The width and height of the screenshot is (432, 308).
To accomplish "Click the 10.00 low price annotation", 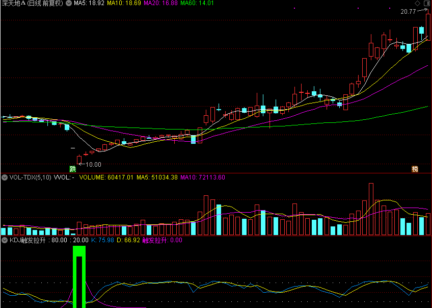I will click(x=93, y=165).
